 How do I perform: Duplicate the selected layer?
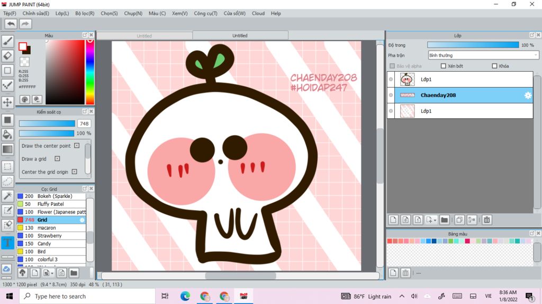pos(459,220)
